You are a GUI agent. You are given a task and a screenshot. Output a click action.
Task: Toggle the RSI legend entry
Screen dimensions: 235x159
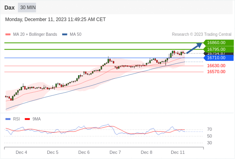coord(13,119)
